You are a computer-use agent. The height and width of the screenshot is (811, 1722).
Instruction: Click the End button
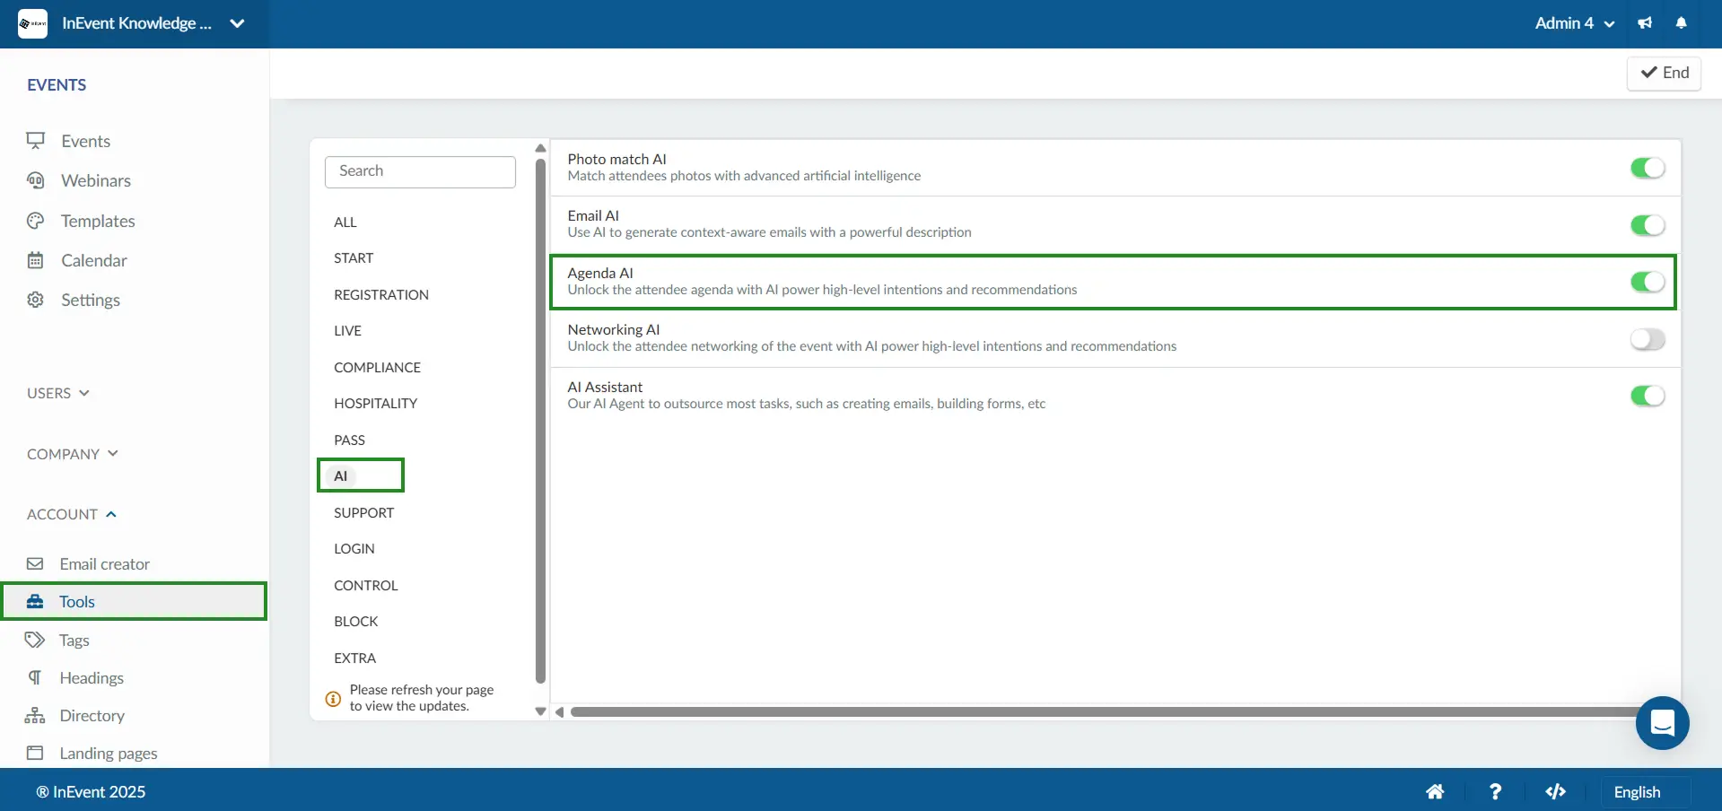coord(1664,73)
